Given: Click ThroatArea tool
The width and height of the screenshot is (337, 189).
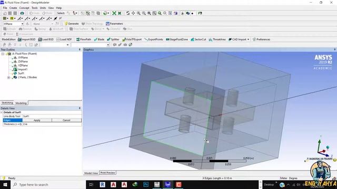Looking at the screenshot, I should click(x=217, y=39).
